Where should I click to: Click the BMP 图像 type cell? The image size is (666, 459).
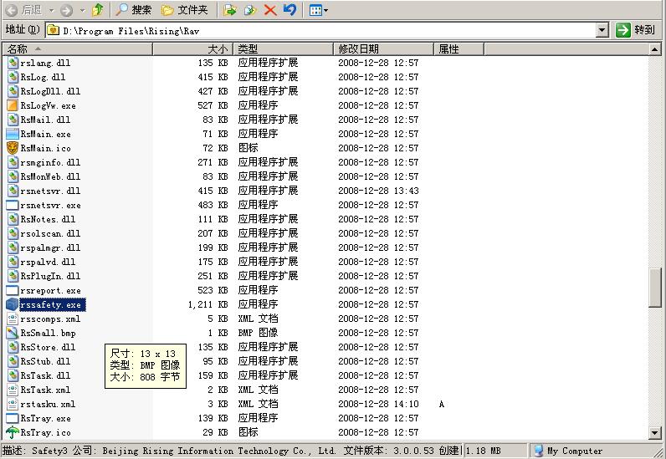click(x=258, y=333)
